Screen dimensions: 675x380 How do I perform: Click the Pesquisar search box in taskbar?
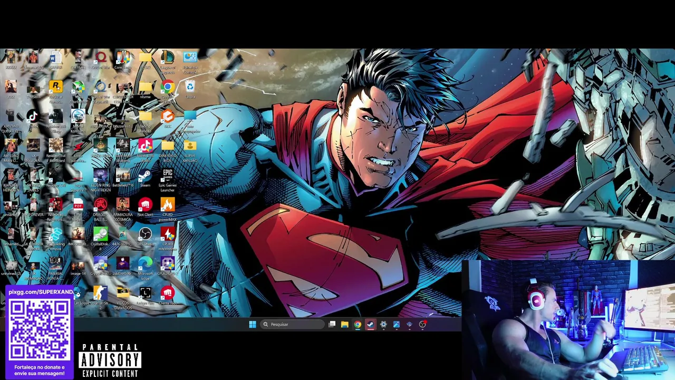point(292,325)
